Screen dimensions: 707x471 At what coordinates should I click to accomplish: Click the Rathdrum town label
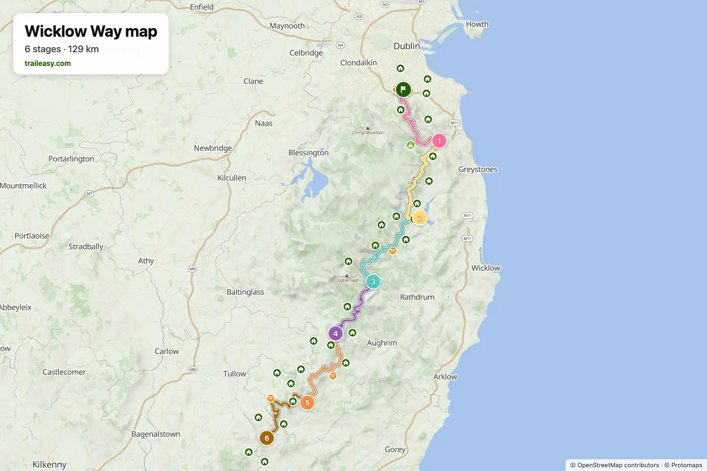point(417,297)
